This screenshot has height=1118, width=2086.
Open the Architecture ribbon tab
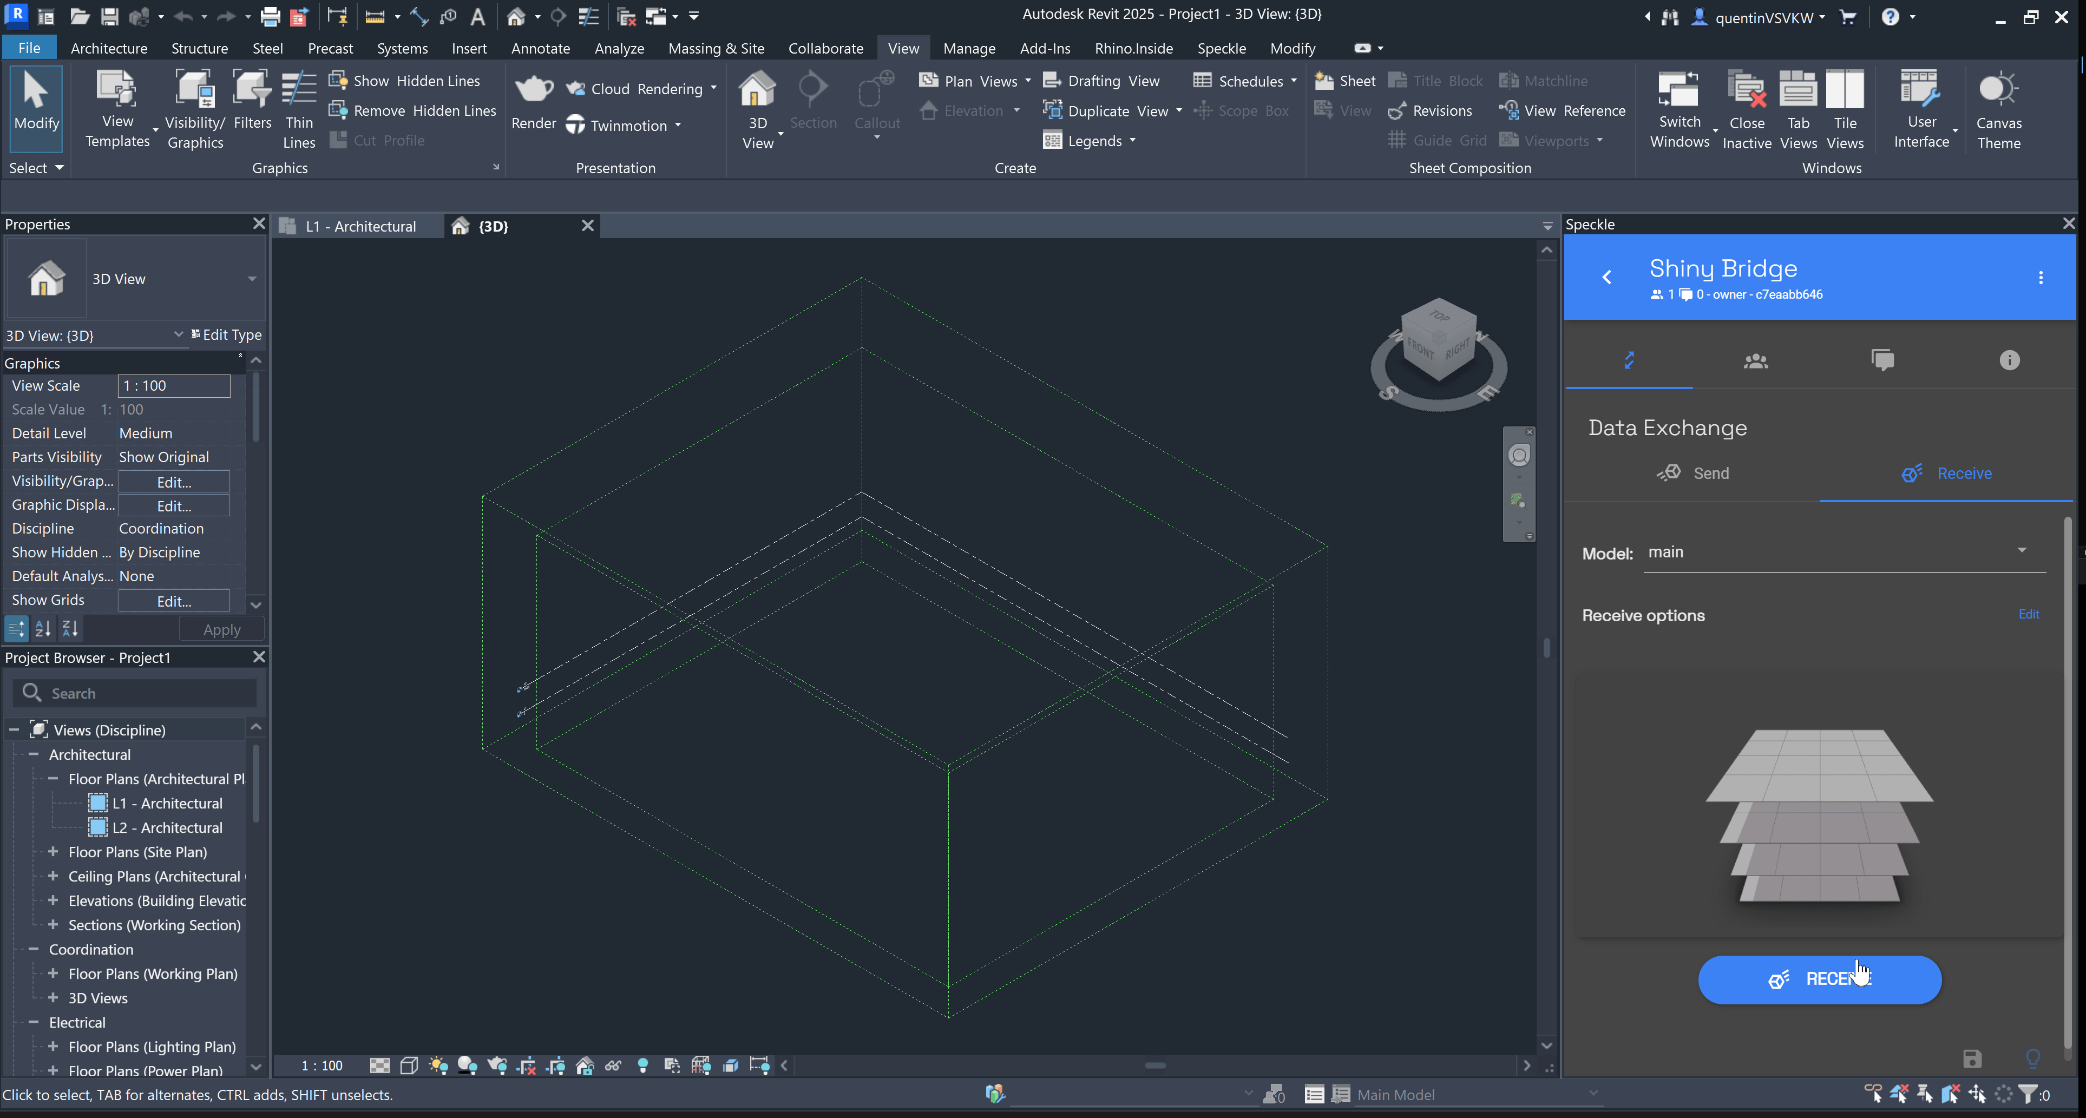[108, 49]
